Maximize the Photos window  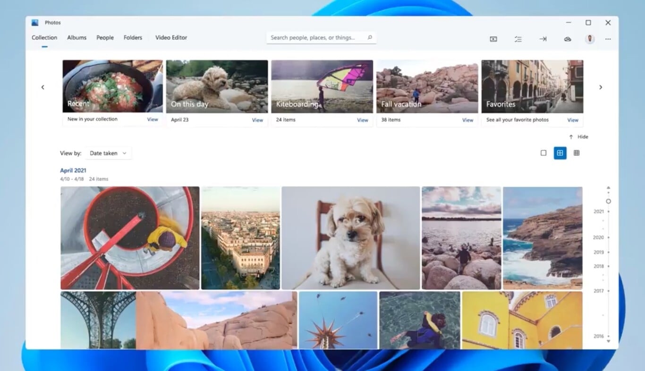coord(588,23)
